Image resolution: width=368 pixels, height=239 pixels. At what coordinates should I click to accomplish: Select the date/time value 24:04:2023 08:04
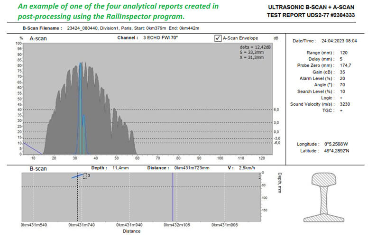click(x=339, y=41)
